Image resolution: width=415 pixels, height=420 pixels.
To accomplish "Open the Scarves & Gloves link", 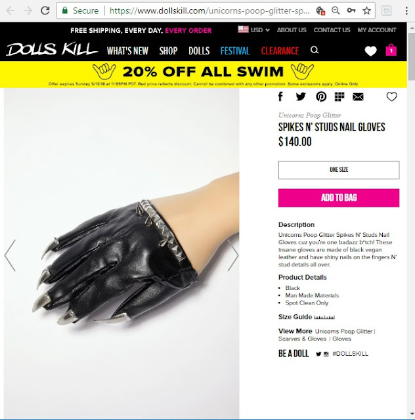I will 302,339.
